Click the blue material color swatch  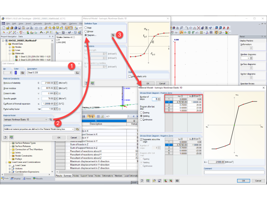pos(16,73)
